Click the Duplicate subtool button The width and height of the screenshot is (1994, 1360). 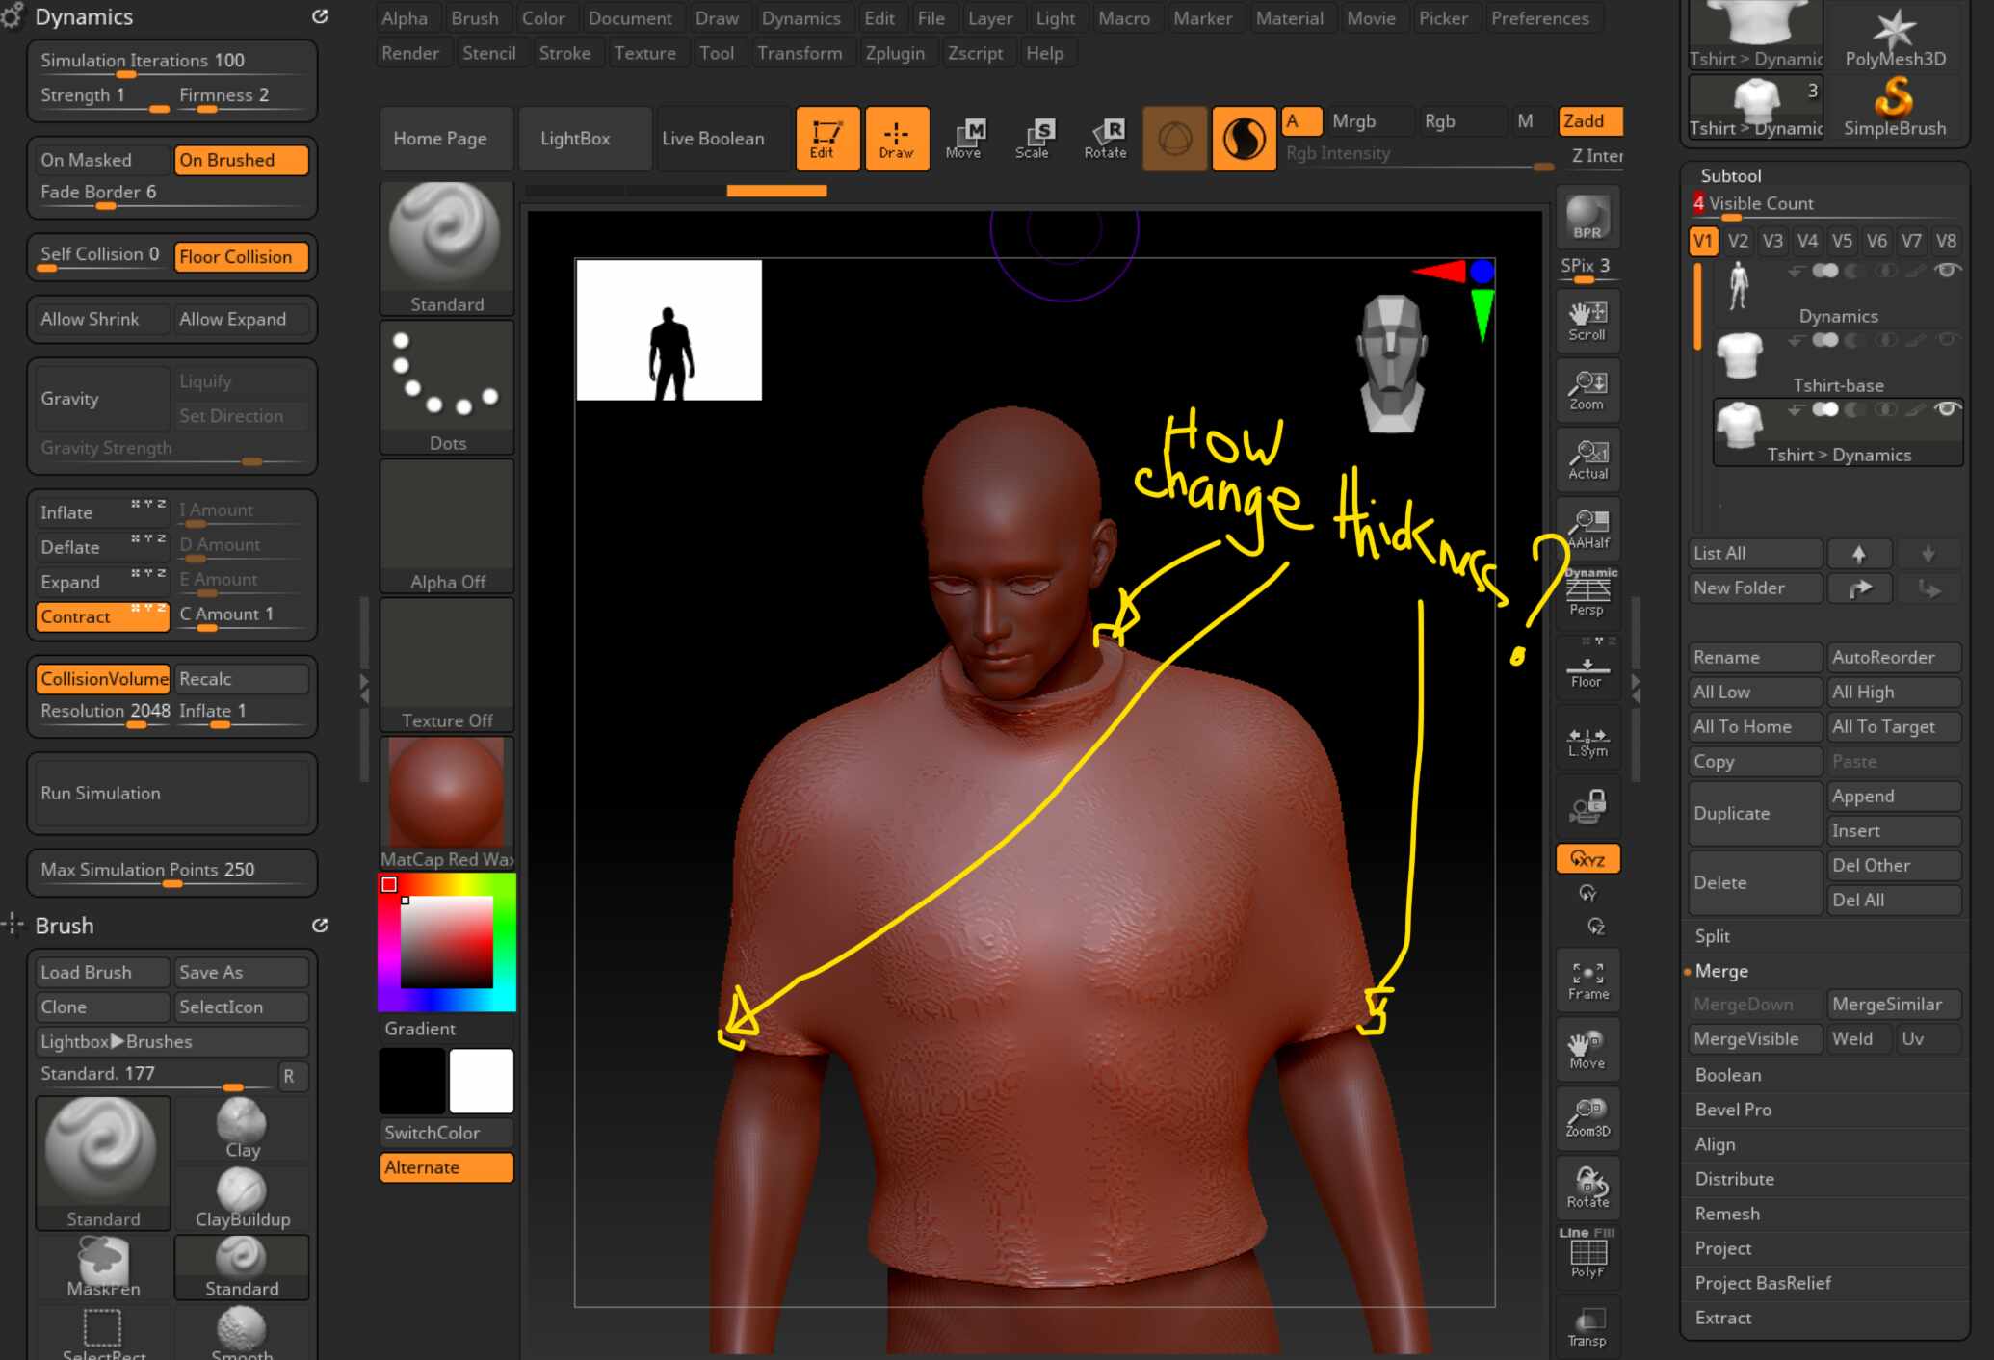point(1755,813)
